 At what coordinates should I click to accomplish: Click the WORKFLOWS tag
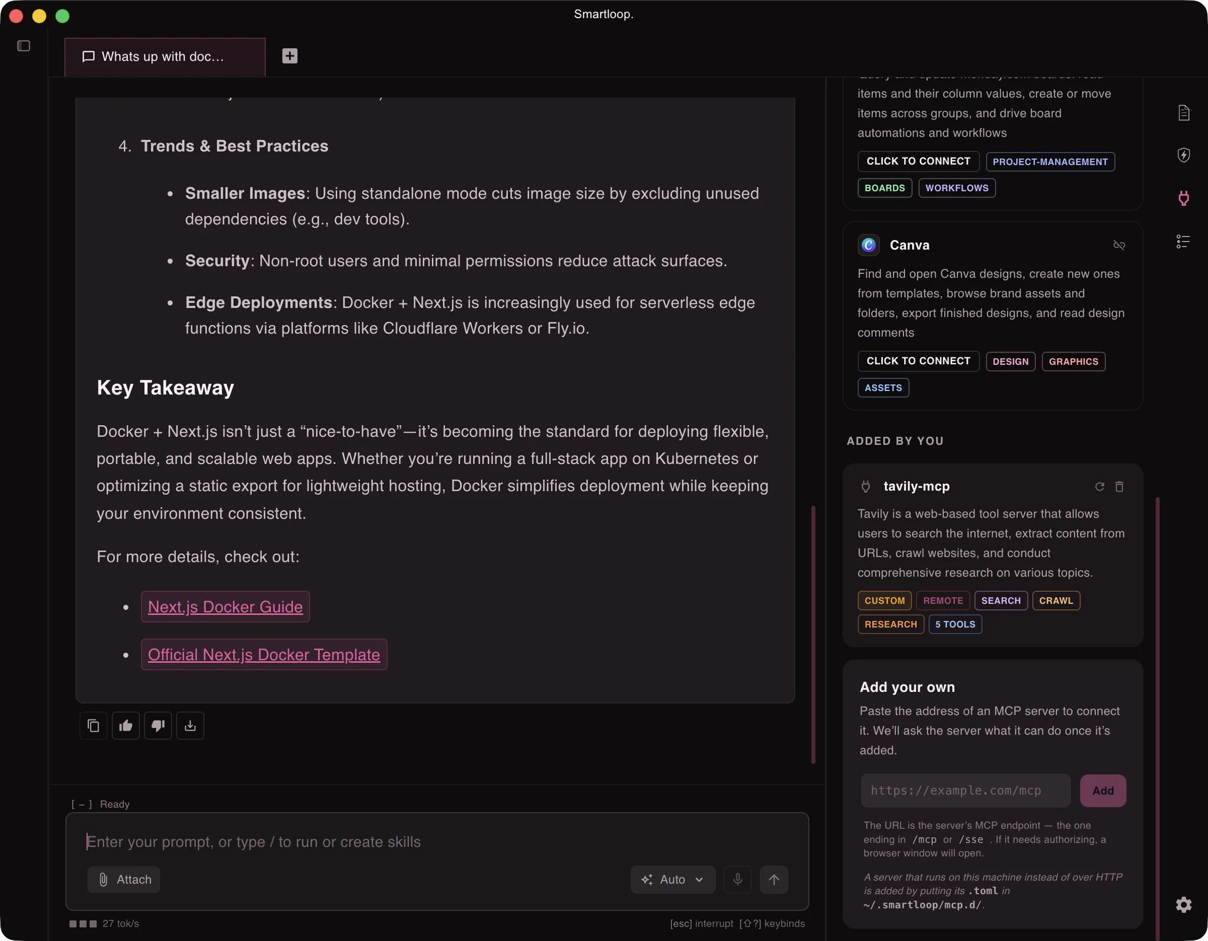click(957, 188)
